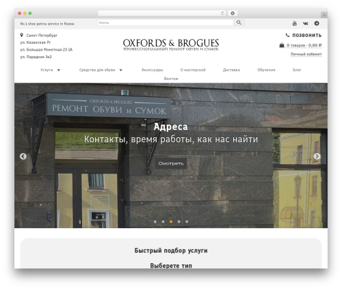Click the Санкт-Петербург city label
Screen dimensions: 342x289
click(42, 36)
